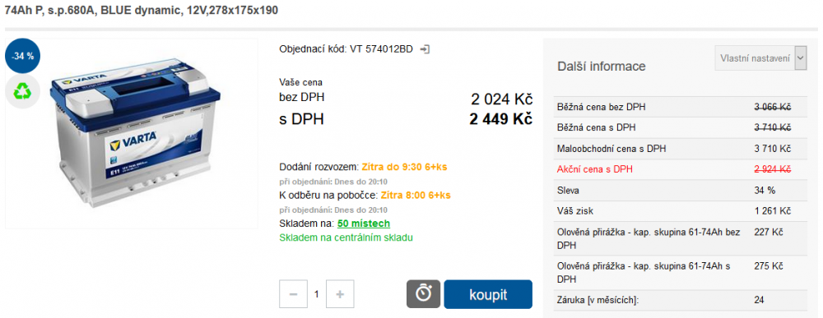Increase quantity with the plus button
Screen dimensions: 823x318
(340, 294)
